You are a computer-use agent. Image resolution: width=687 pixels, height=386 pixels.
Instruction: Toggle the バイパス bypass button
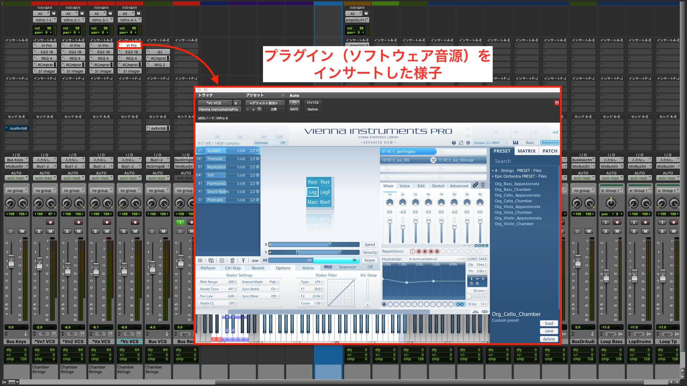313,103
